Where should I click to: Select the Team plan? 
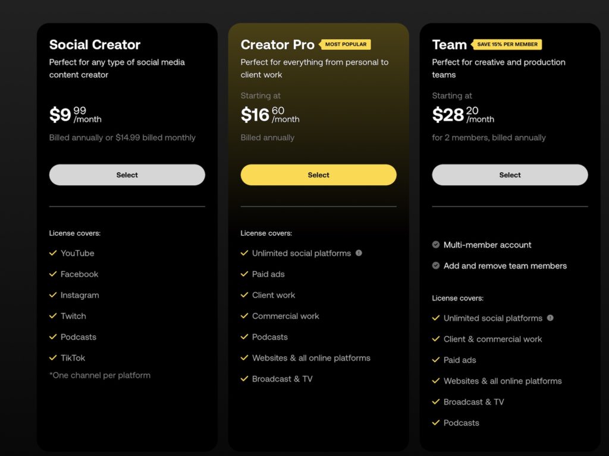(x=510, y=175)
